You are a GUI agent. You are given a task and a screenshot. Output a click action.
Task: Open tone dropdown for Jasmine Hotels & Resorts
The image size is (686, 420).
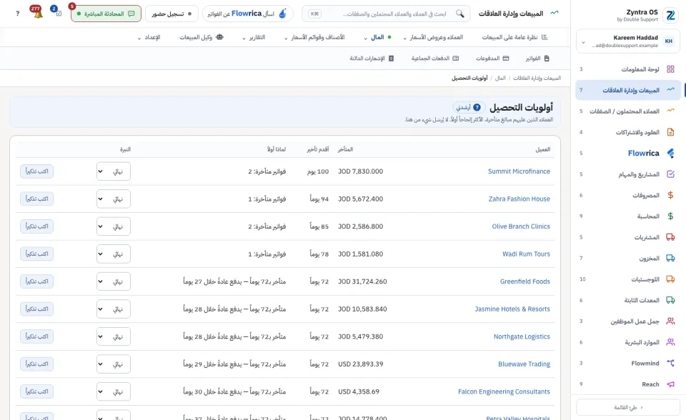[114, 309]
